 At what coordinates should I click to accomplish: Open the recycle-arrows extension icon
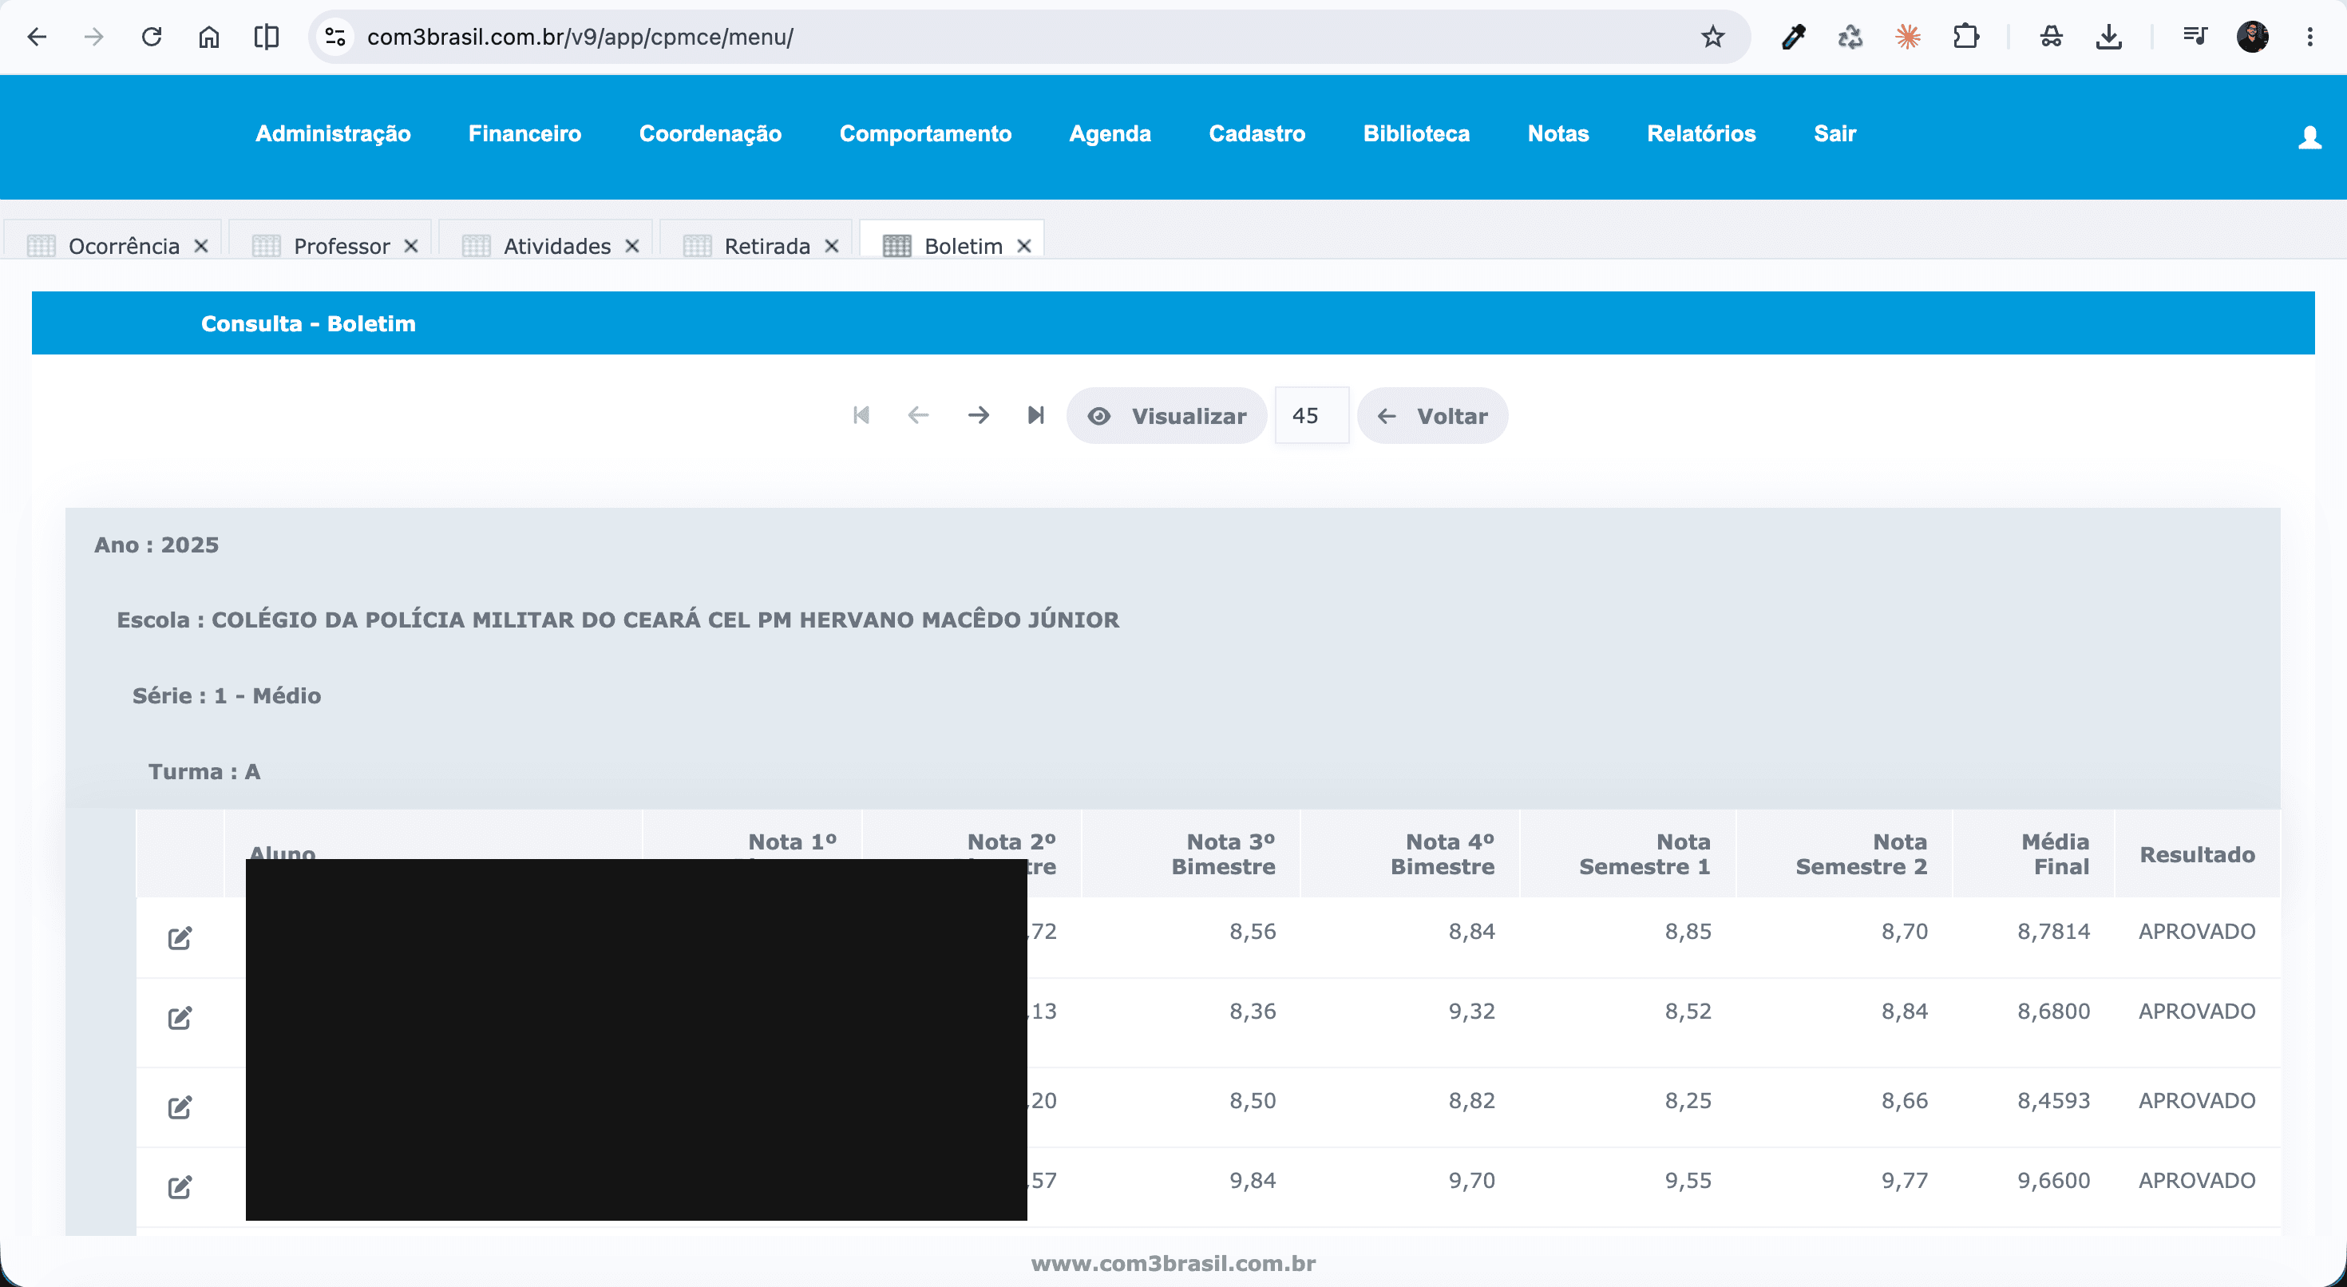click(1850, 37)
